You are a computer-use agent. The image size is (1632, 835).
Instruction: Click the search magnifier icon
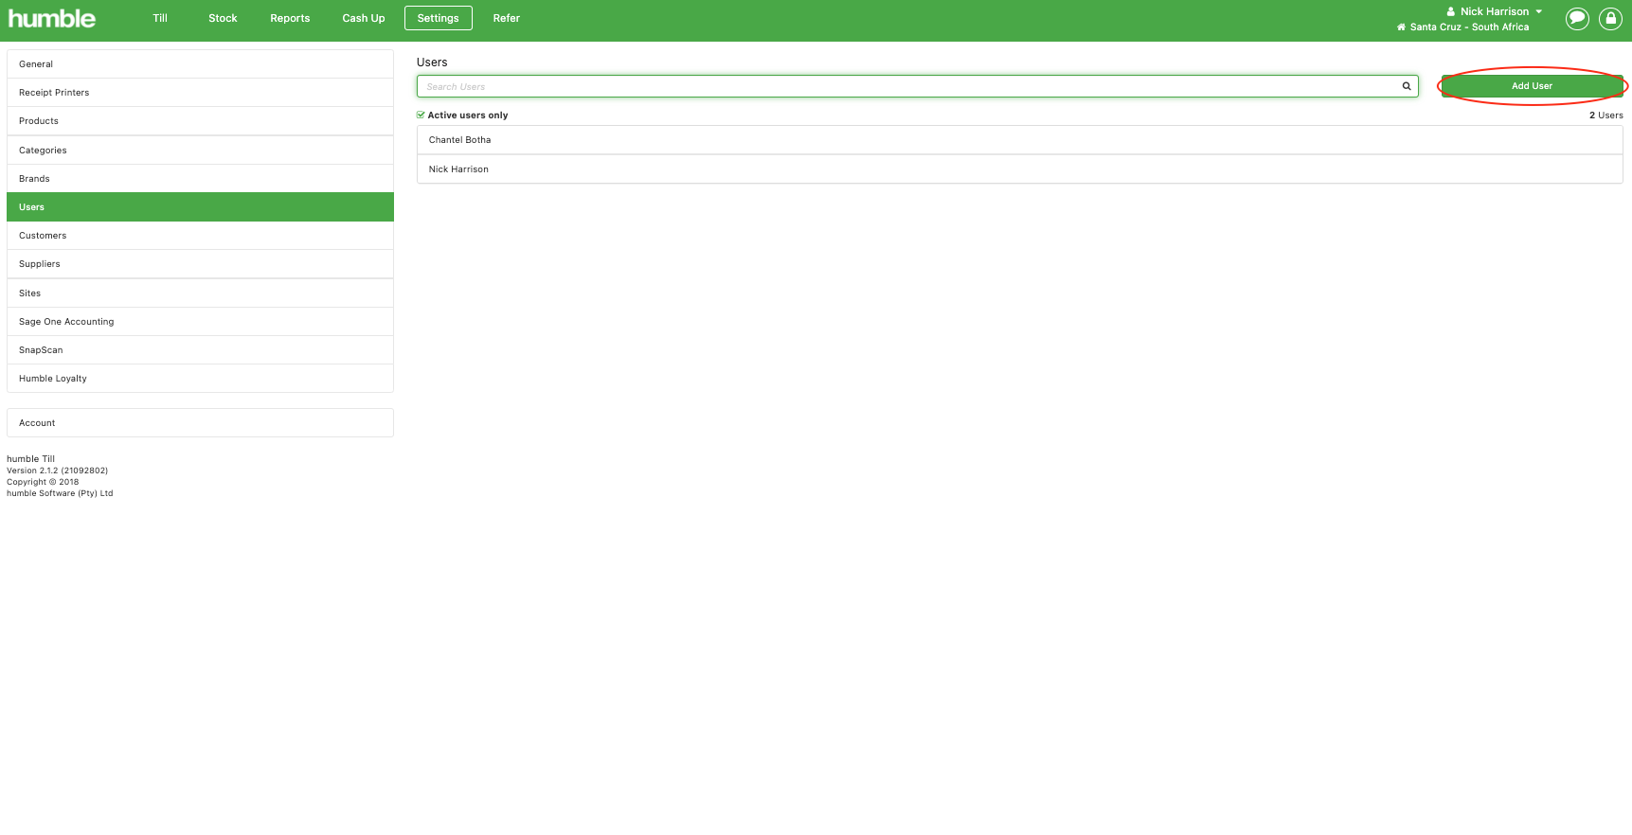tap(1407, 86)
